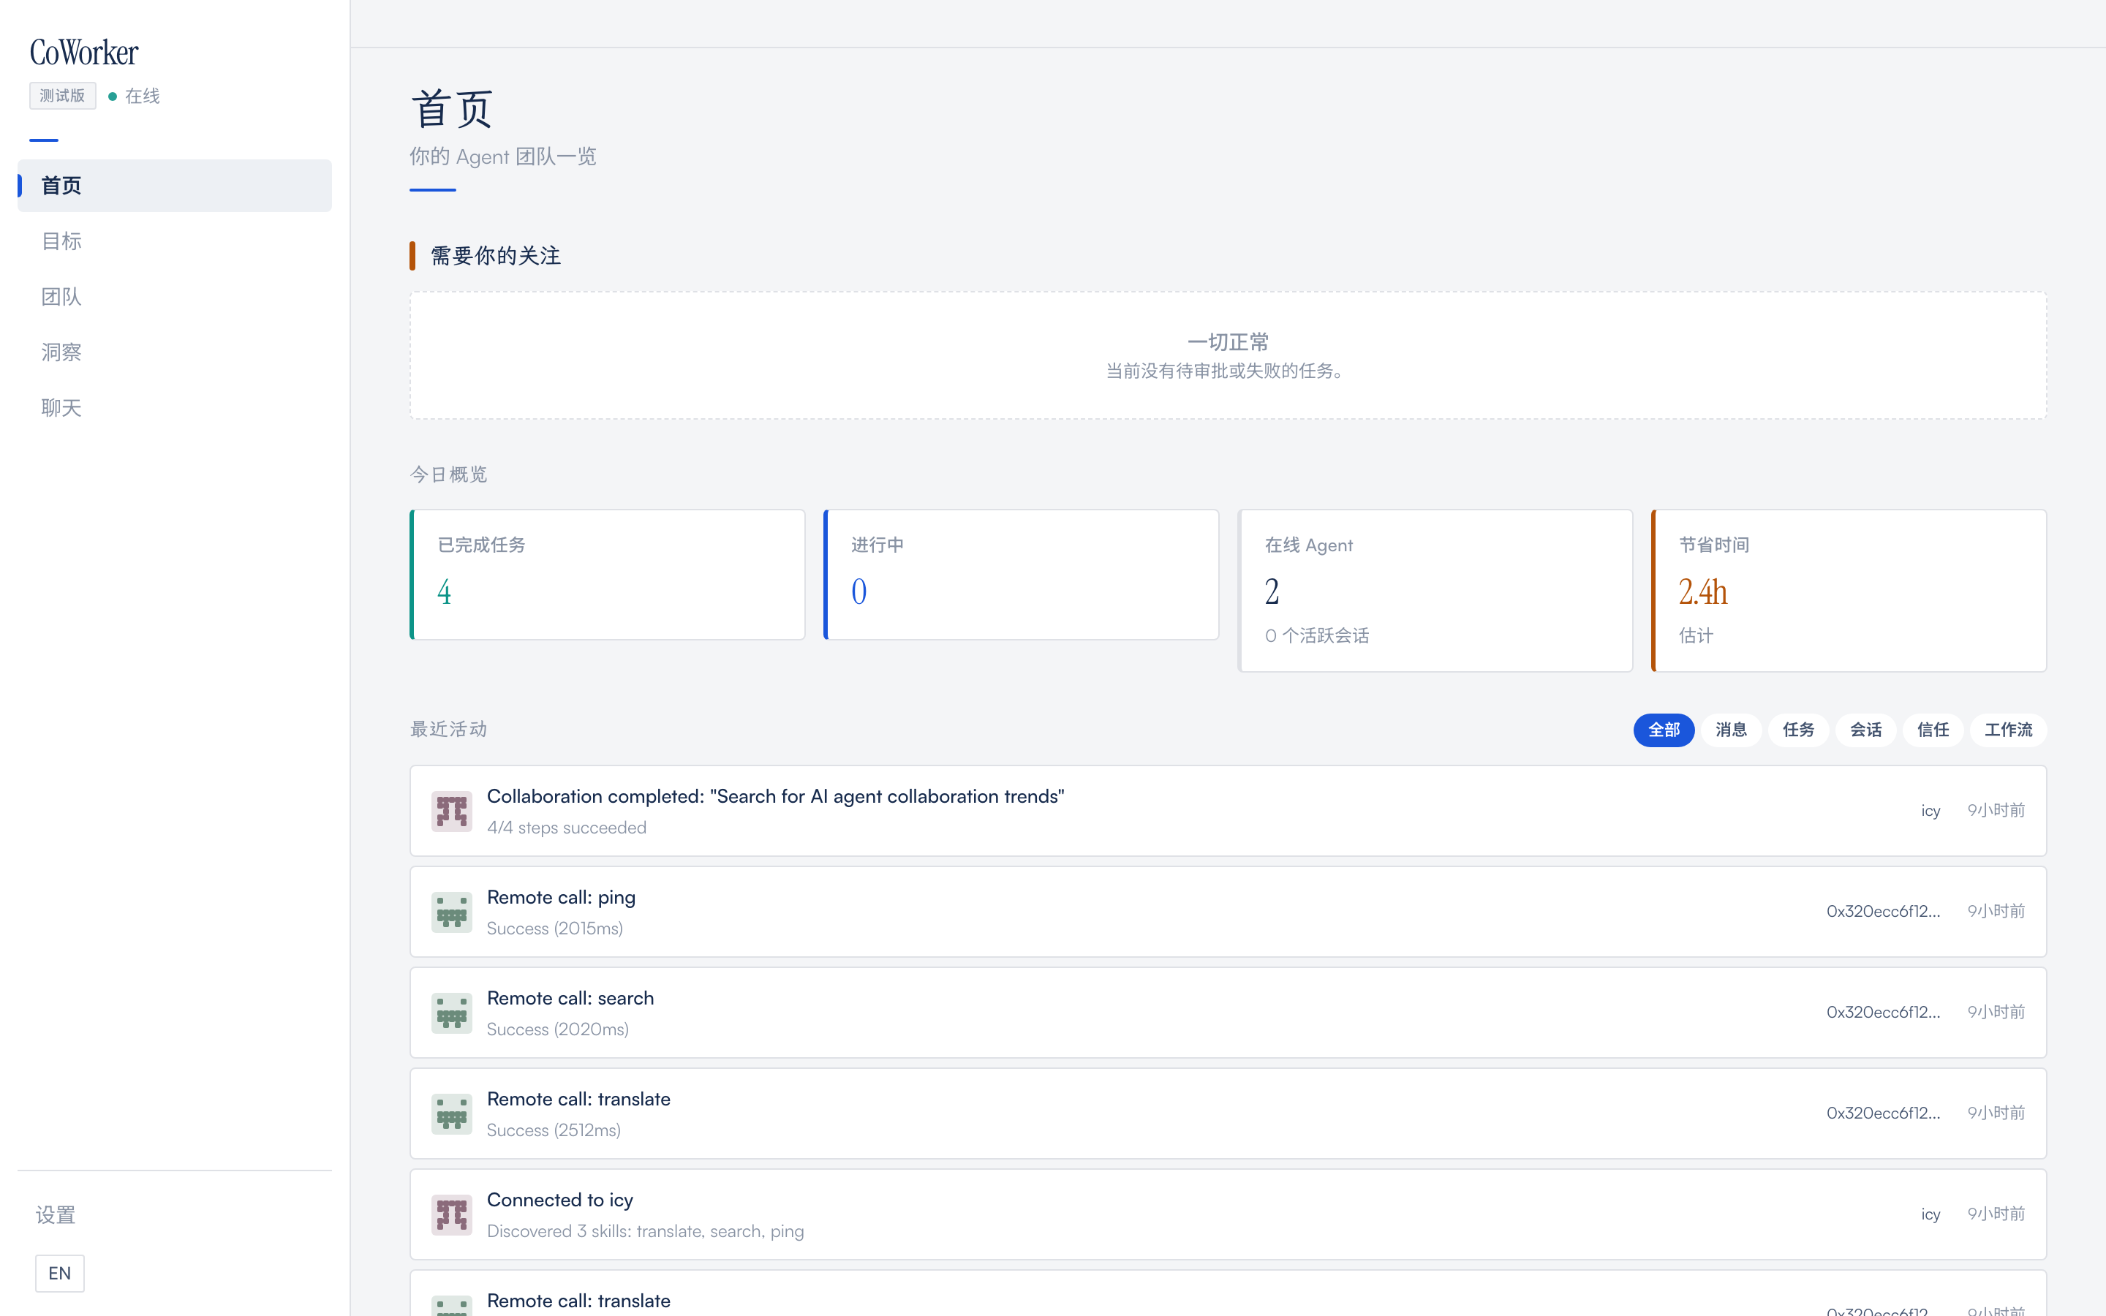Open the Remote call: ping activity
Screen dimensions: 2106x1316
(1228, 912)
